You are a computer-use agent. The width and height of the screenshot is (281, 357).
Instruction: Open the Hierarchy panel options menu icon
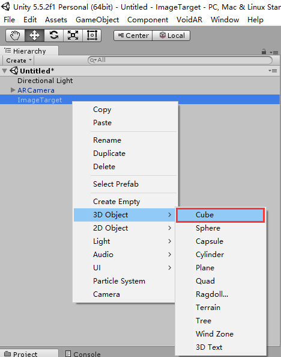tap(274, 52)
